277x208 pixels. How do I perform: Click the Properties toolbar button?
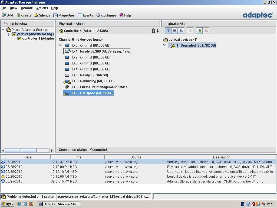pyautogui.click(x=64, y=15)
